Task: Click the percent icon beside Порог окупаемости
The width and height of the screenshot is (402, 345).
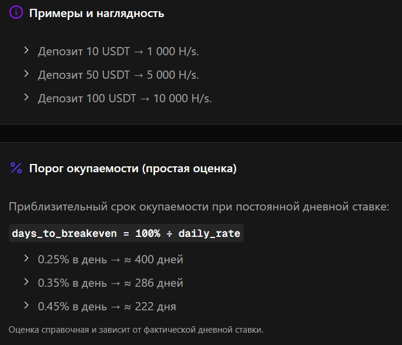Action: (x=16, y=168)
